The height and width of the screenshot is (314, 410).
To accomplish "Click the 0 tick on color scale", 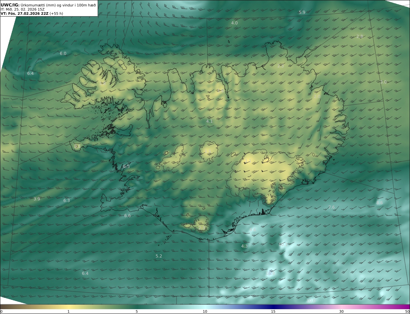I will [x=1, y=312].
